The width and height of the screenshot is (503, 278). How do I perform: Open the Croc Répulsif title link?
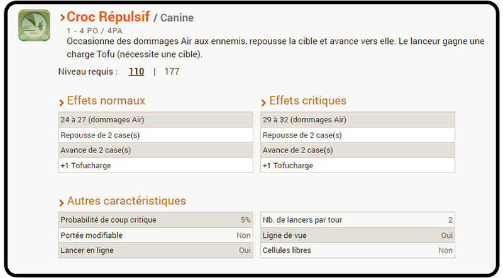tap(108, 17)
